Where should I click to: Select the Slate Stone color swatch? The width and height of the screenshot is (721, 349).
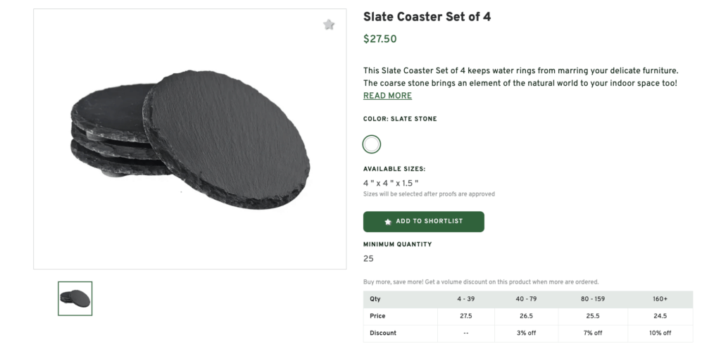[x=372, y=144]
